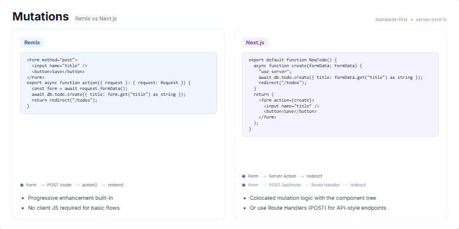Click 'async function create(formData: FormData)' line
The width and height of the screenshot is (459, 229).
308,65
